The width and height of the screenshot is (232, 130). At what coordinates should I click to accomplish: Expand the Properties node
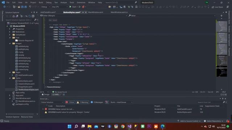pyautogui.click(x=10, y=29)
